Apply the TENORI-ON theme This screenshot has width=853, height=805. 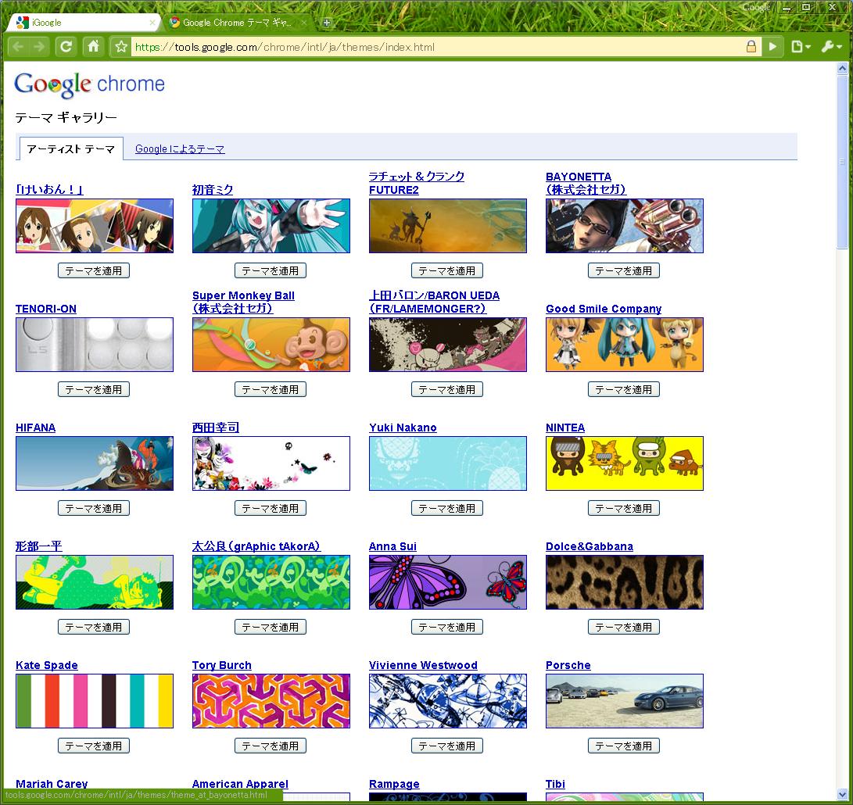pos(94,389)
